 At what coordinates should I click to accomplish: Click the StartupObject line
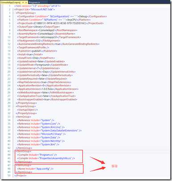click(x=28, y=110)
